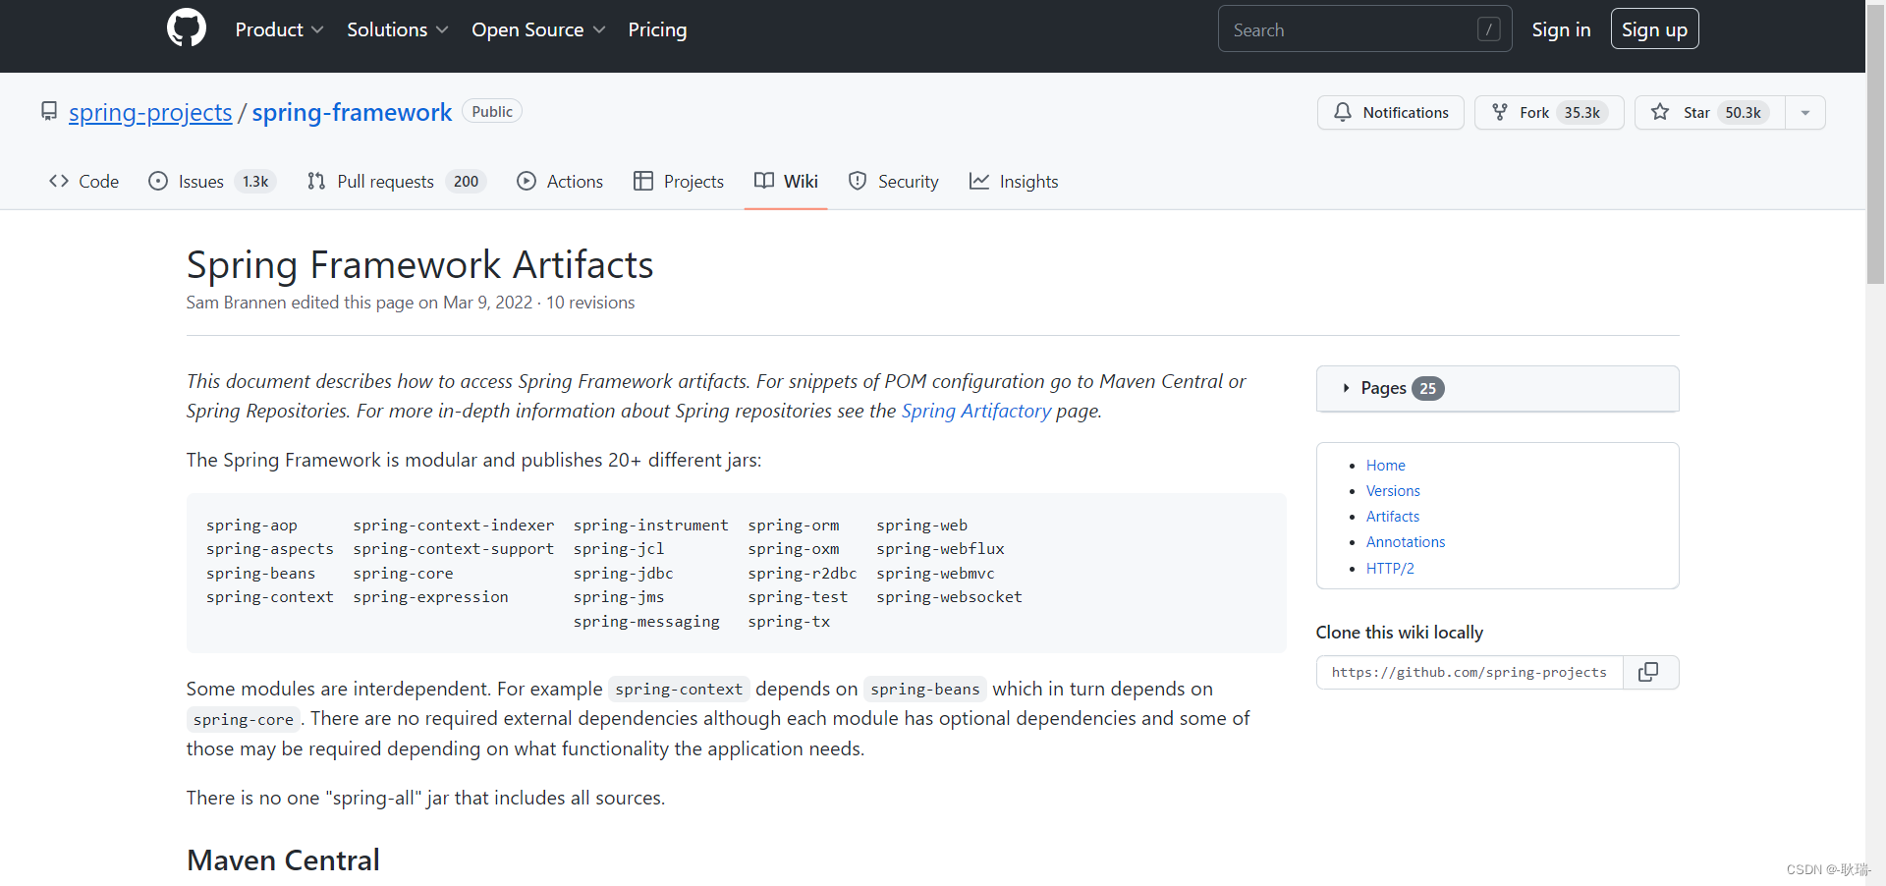
Task: Open the Security tab
Action: pos(893,181)
